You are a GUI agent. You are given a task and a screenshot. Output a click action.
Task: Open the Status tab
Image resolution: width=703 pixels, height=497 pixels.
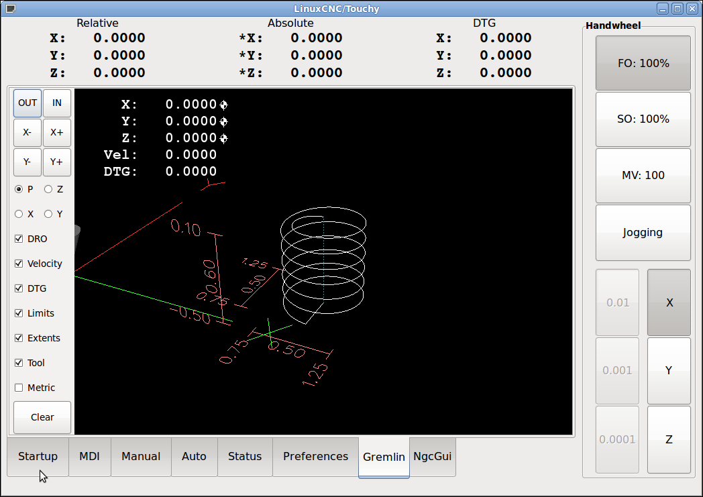[245, 457]
